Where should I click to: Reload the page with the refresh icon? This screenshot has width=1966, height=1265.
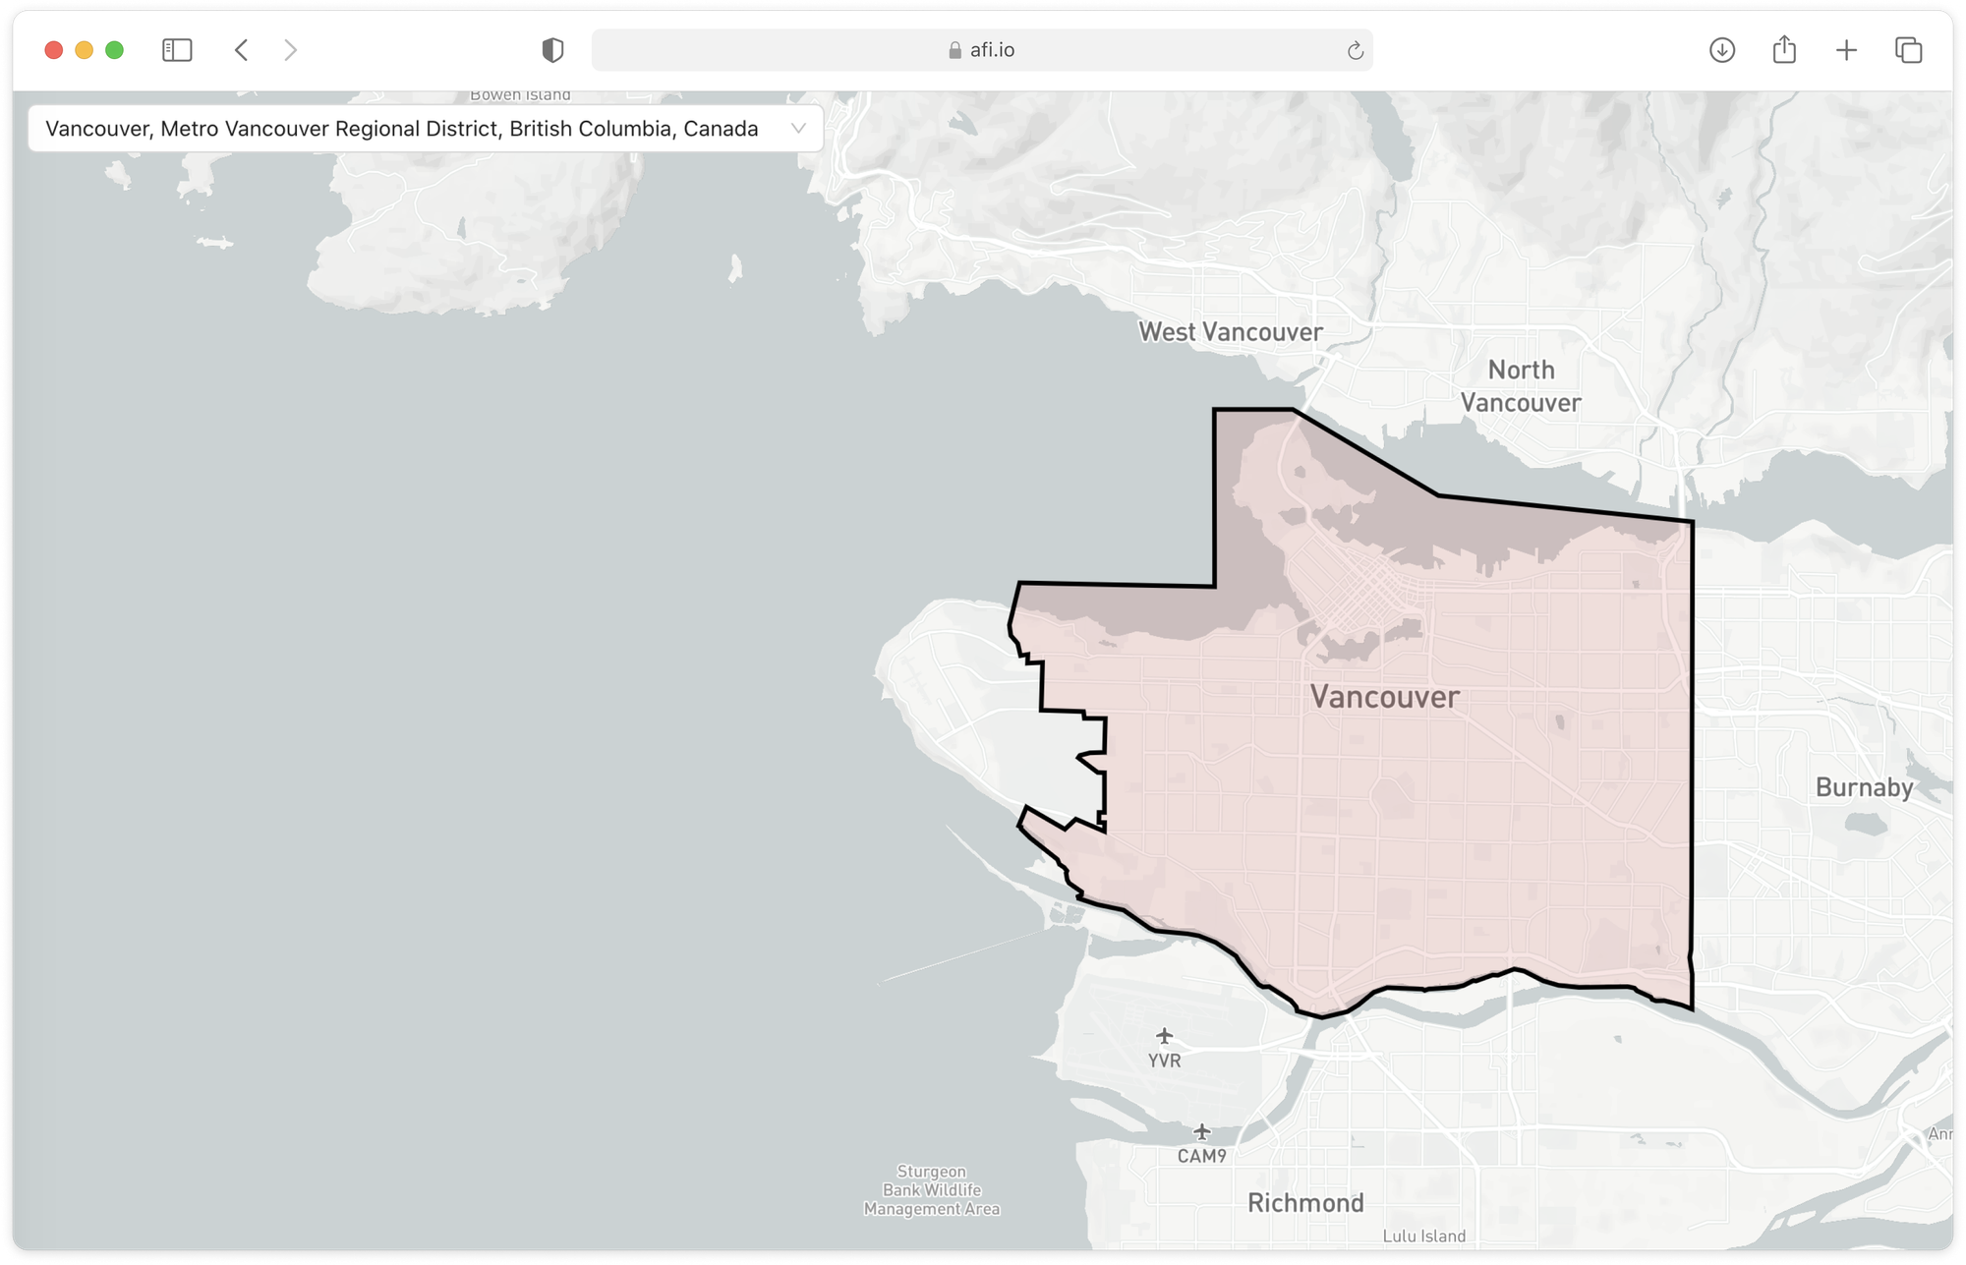click(1355, 51)
